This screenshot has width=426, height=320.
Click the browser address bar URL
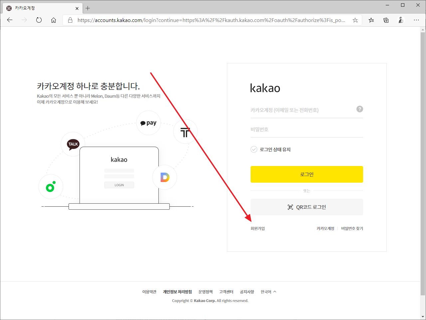pos(211,20)
